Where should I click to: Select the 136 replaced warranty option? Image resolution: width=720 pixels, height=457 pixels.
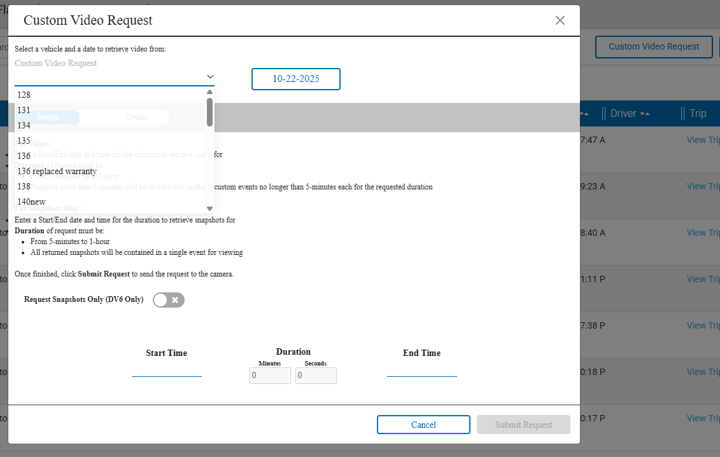[57, 171]
